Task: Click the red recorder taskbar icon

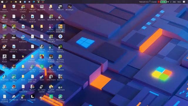Action: [x=43, y=2]
